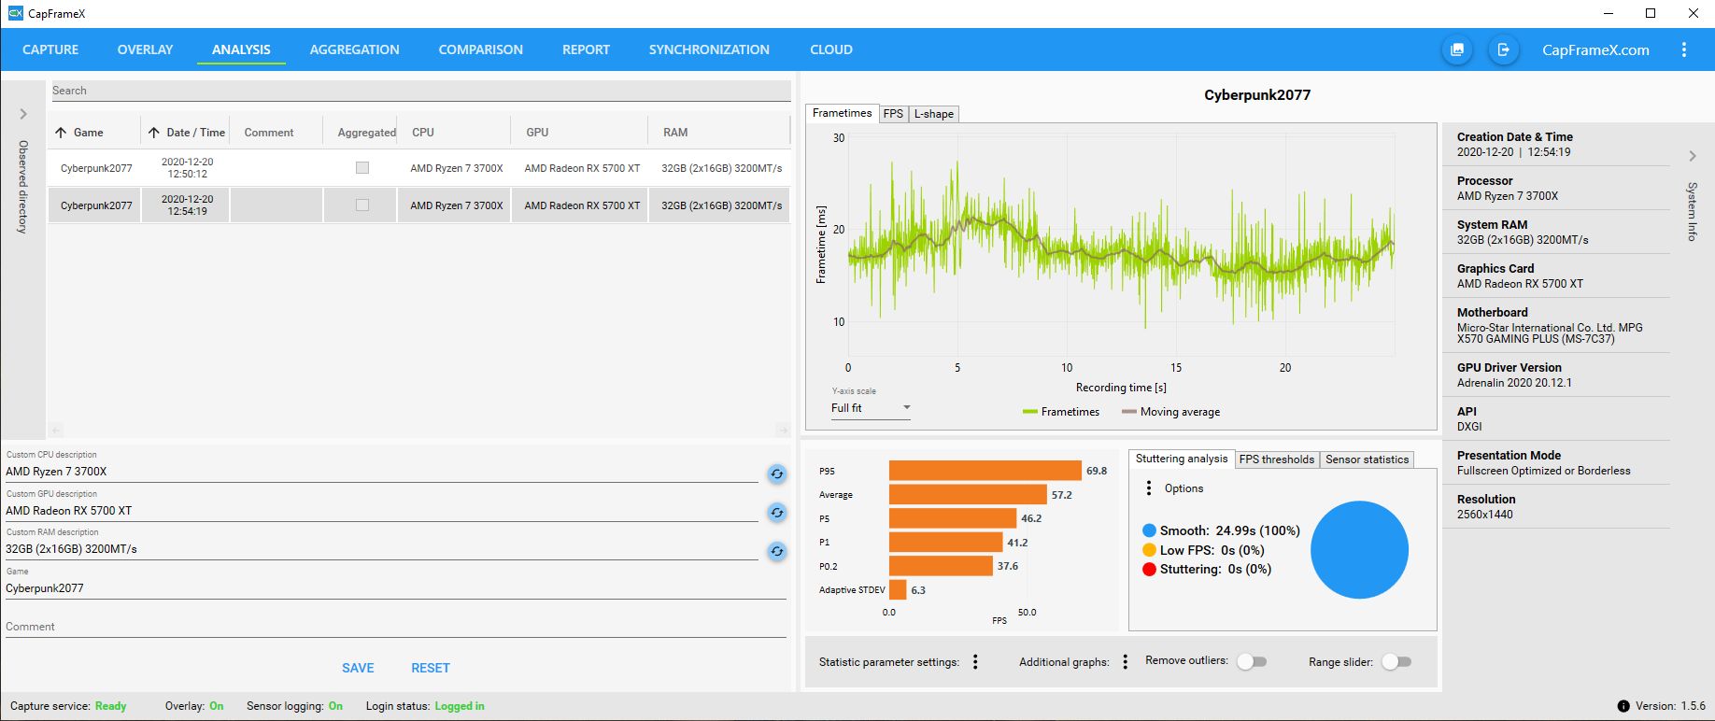
Task: Enable Range slider switch
Action: [1396, 661]
